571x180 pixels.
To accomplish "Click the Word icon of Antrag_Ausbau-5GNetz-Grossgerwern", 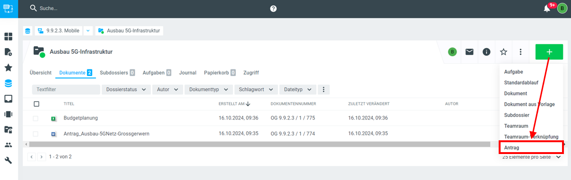I will (54, 134).
